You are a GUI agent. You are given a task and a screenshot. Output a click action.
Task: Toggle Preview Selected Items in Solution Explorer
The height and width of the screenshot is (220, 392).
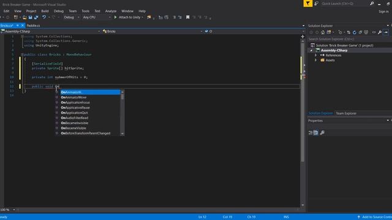click(x=386, y=32)
